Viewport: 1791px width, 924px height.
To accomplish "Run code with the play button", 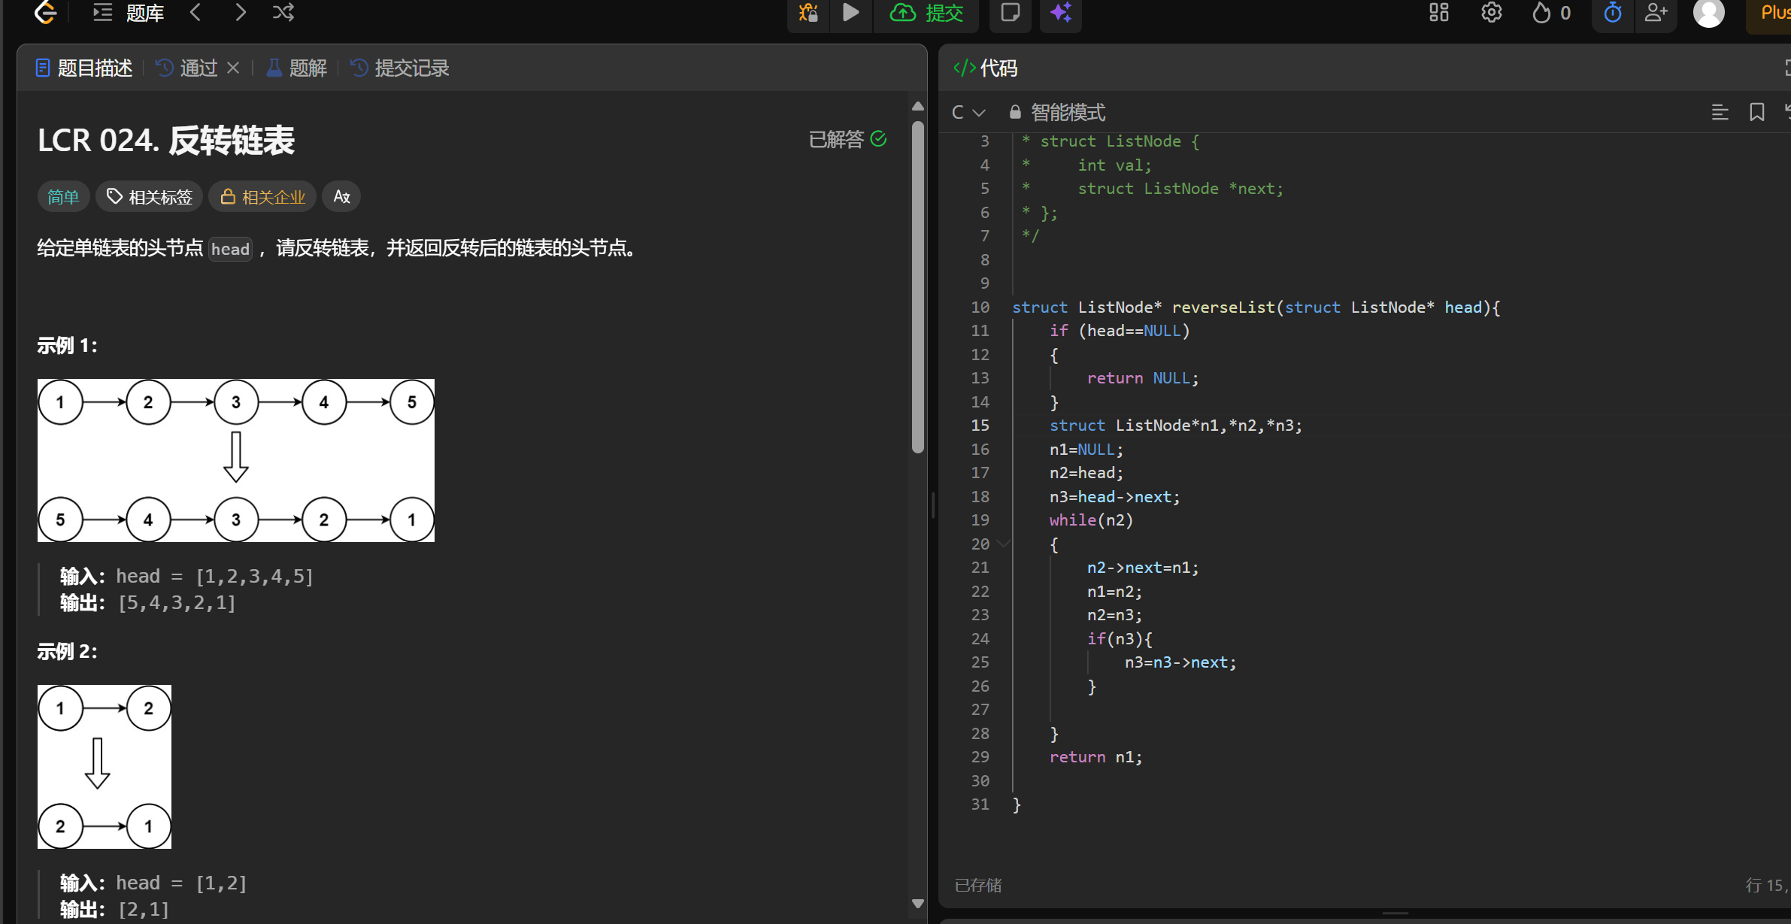I will pos(851,12).
